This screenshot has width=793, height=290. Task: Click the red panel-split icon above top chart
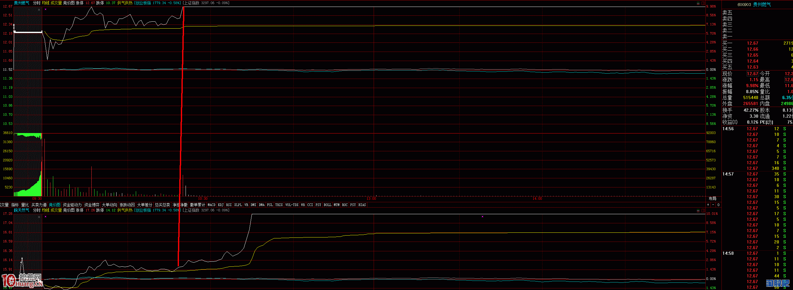tap(703, 3)
